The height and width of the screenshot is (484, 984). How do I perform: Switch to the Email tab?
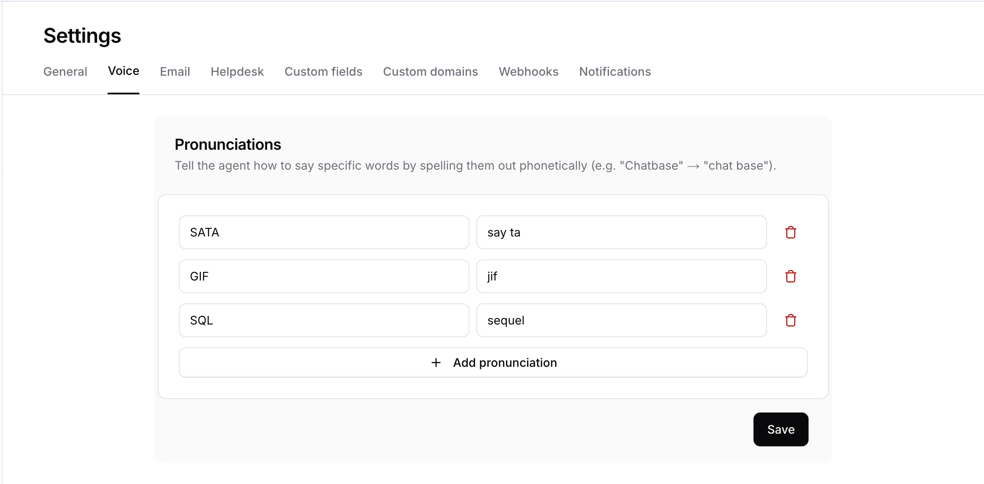click(x=175, y=71)
